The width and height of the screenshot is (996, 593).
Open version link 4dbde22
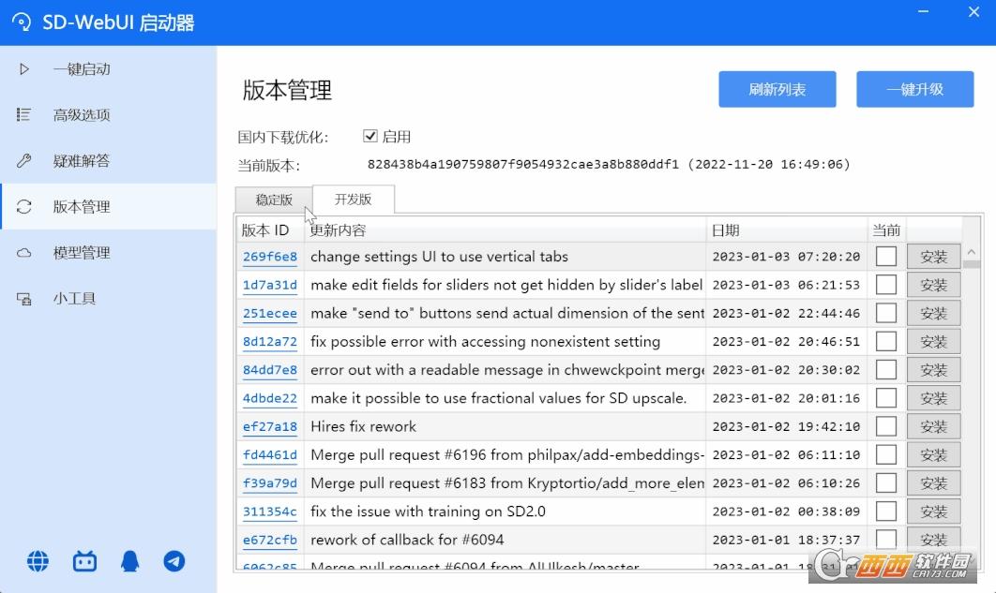[x=270, y=397]
